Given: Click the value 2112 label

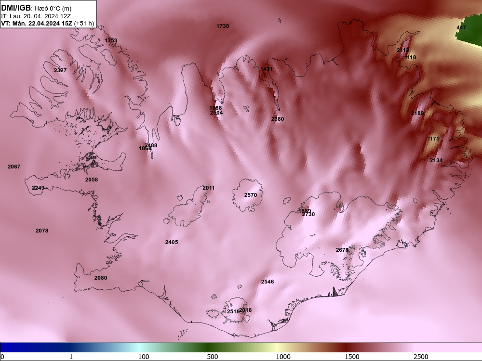Looking at the screenshot, I should click(x=403, y=50).
